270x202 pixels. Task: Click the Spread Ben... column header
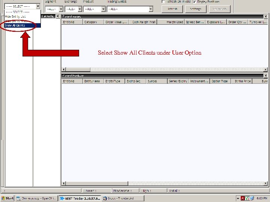195,22
